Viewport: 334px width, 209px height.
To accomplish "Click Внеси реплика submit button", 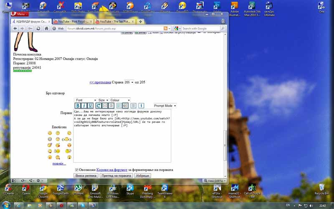I will point(86,176).
